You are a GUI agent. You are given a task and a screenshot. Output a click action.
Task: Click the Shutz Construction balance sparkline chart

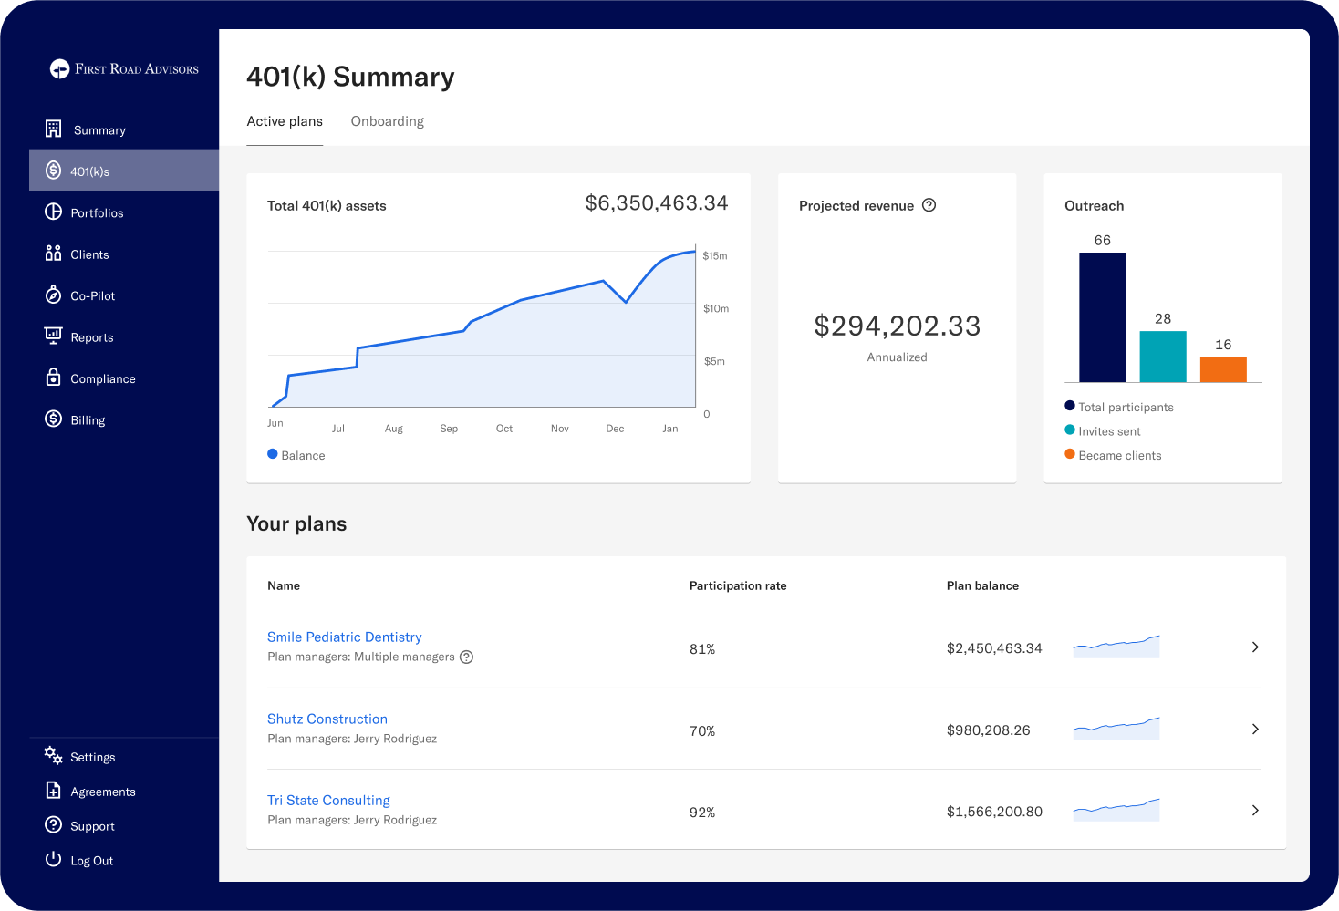pyautogui.click(x=1116, y=729)
